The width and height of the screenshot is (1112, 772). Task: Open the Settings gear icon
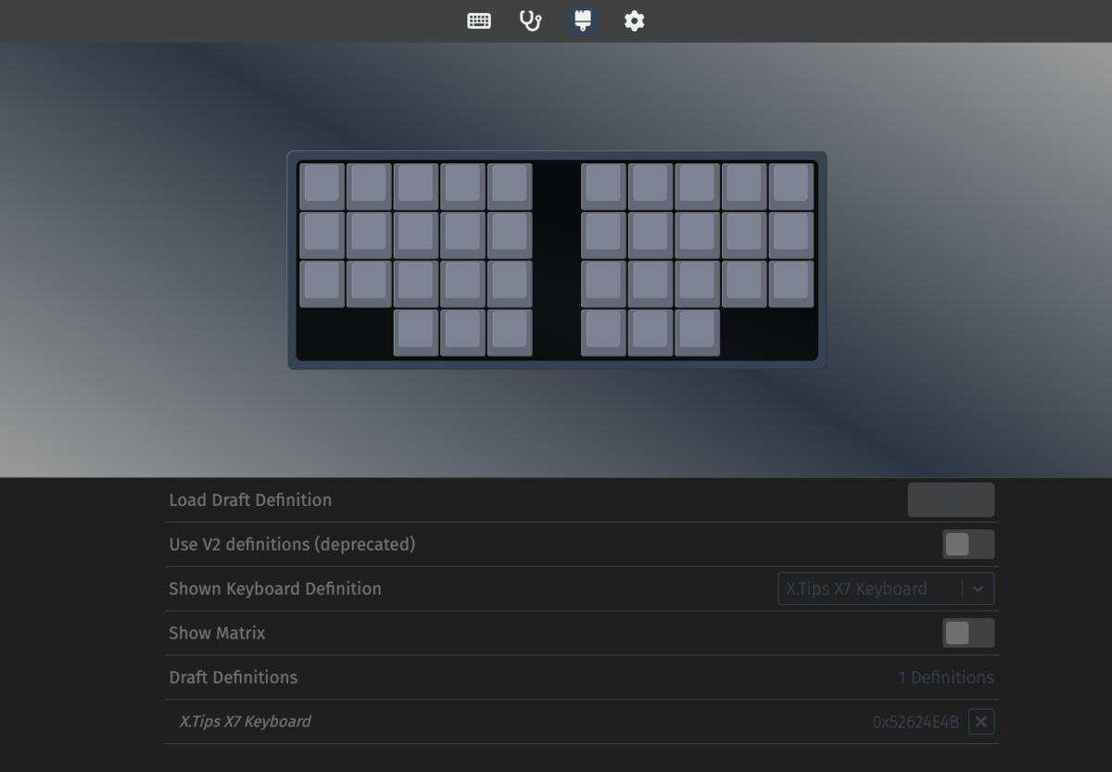634,20
